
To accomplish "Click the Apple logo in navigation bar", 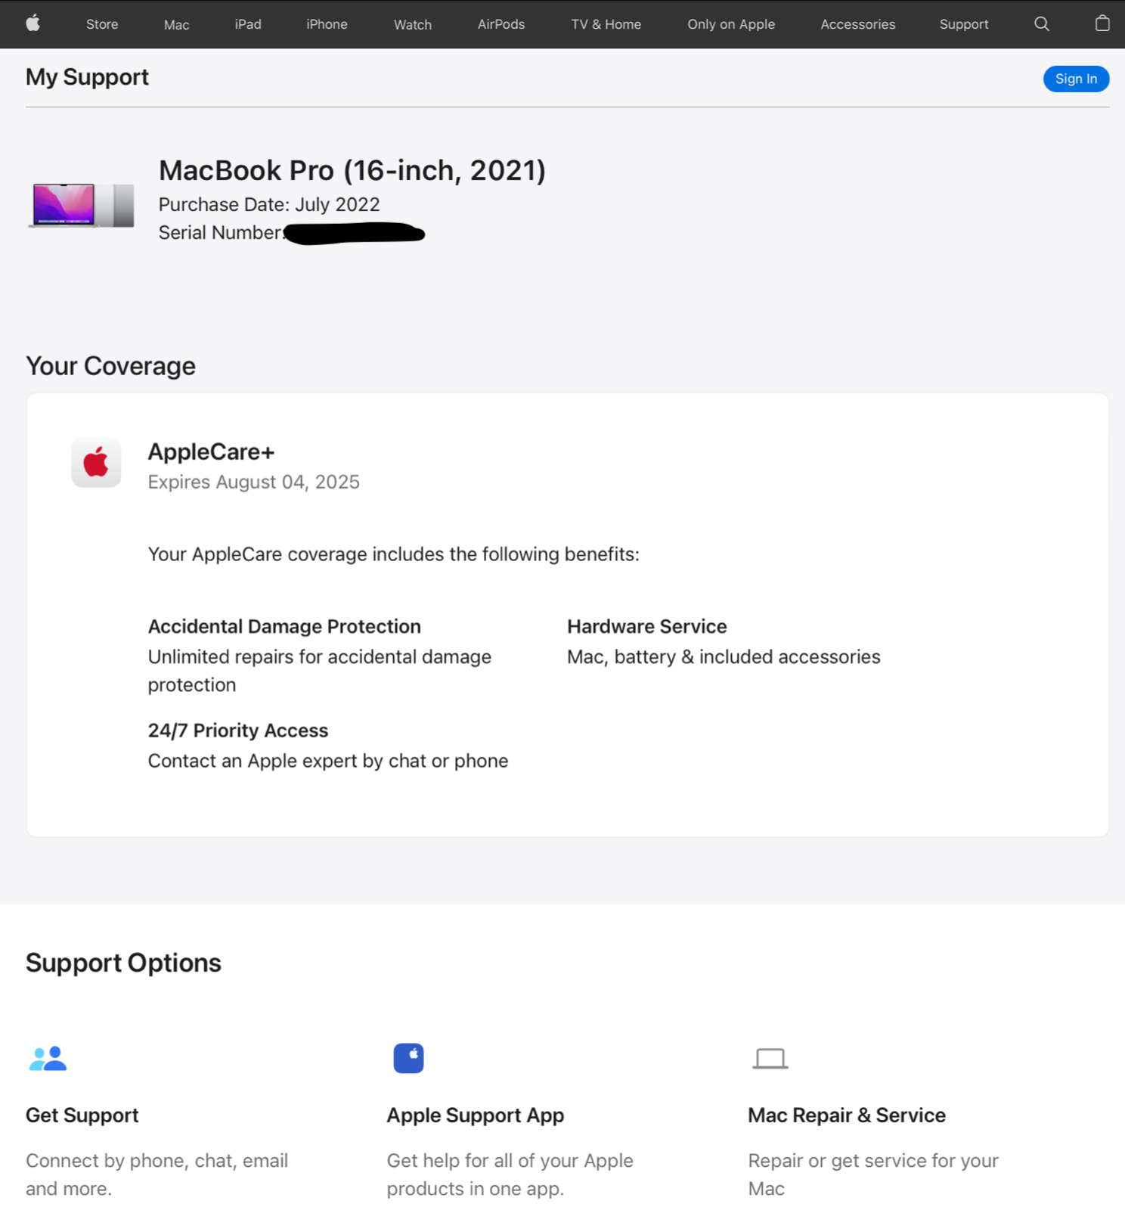I will point(33,23).
